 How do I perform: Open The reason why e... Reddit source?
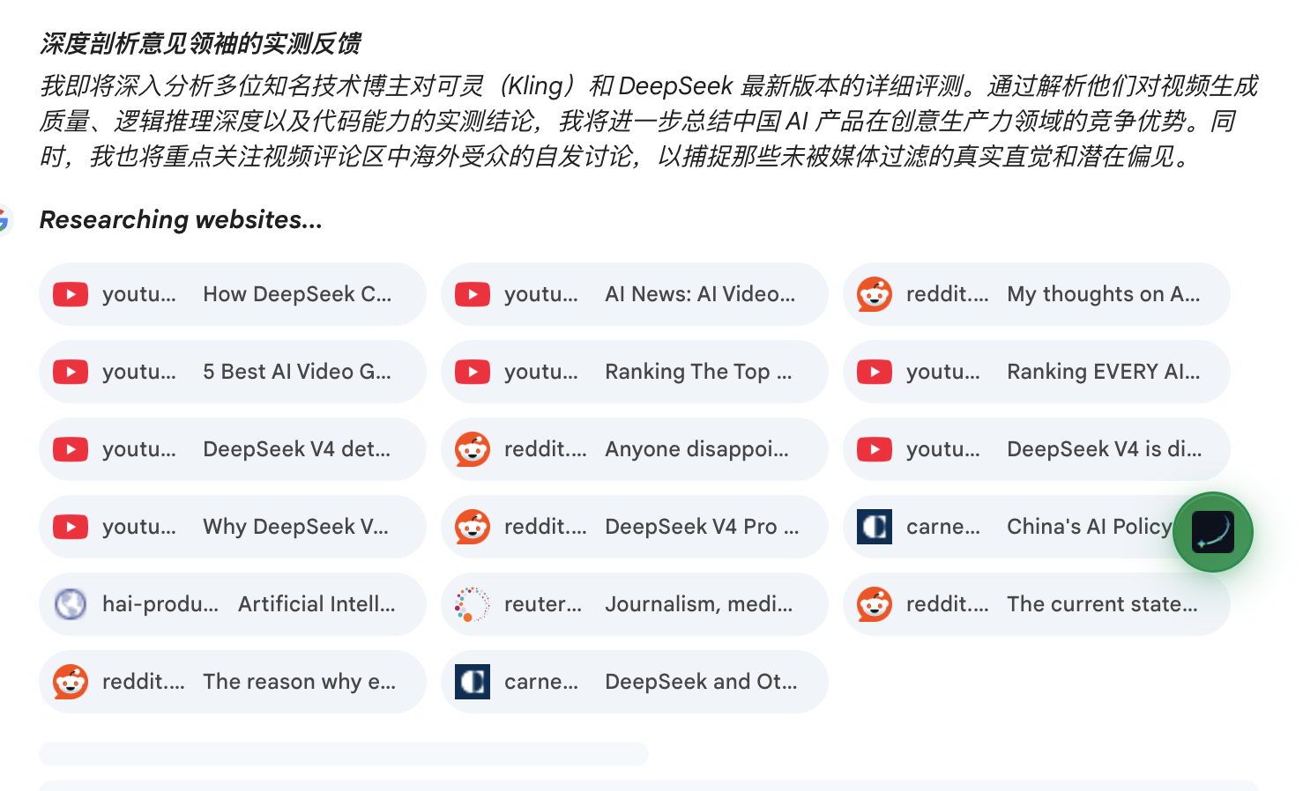pyautogui.click(x=232, y=682)
